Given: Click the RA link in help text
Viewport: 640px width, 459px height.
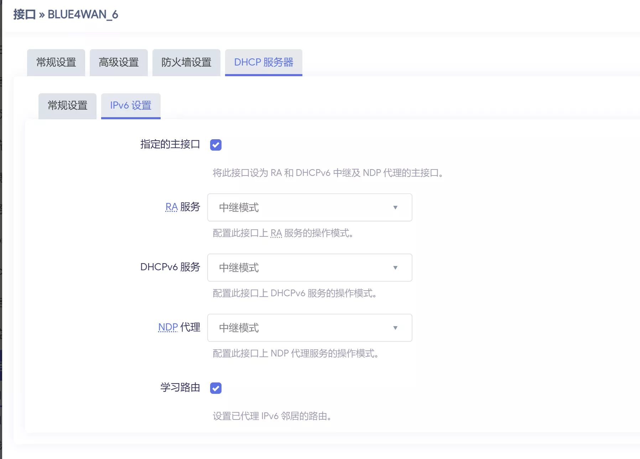Looking at the screenshot, I should [276, 234].
